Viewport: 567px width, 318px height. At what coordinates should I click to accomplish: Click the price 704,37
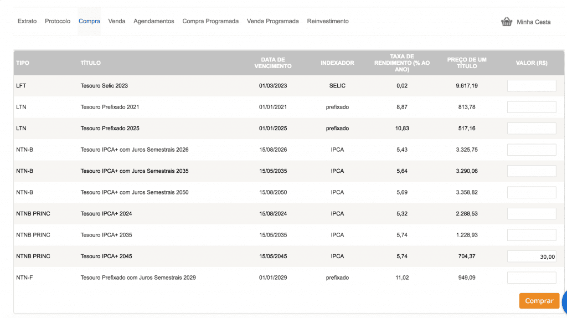tap(466, 257)
